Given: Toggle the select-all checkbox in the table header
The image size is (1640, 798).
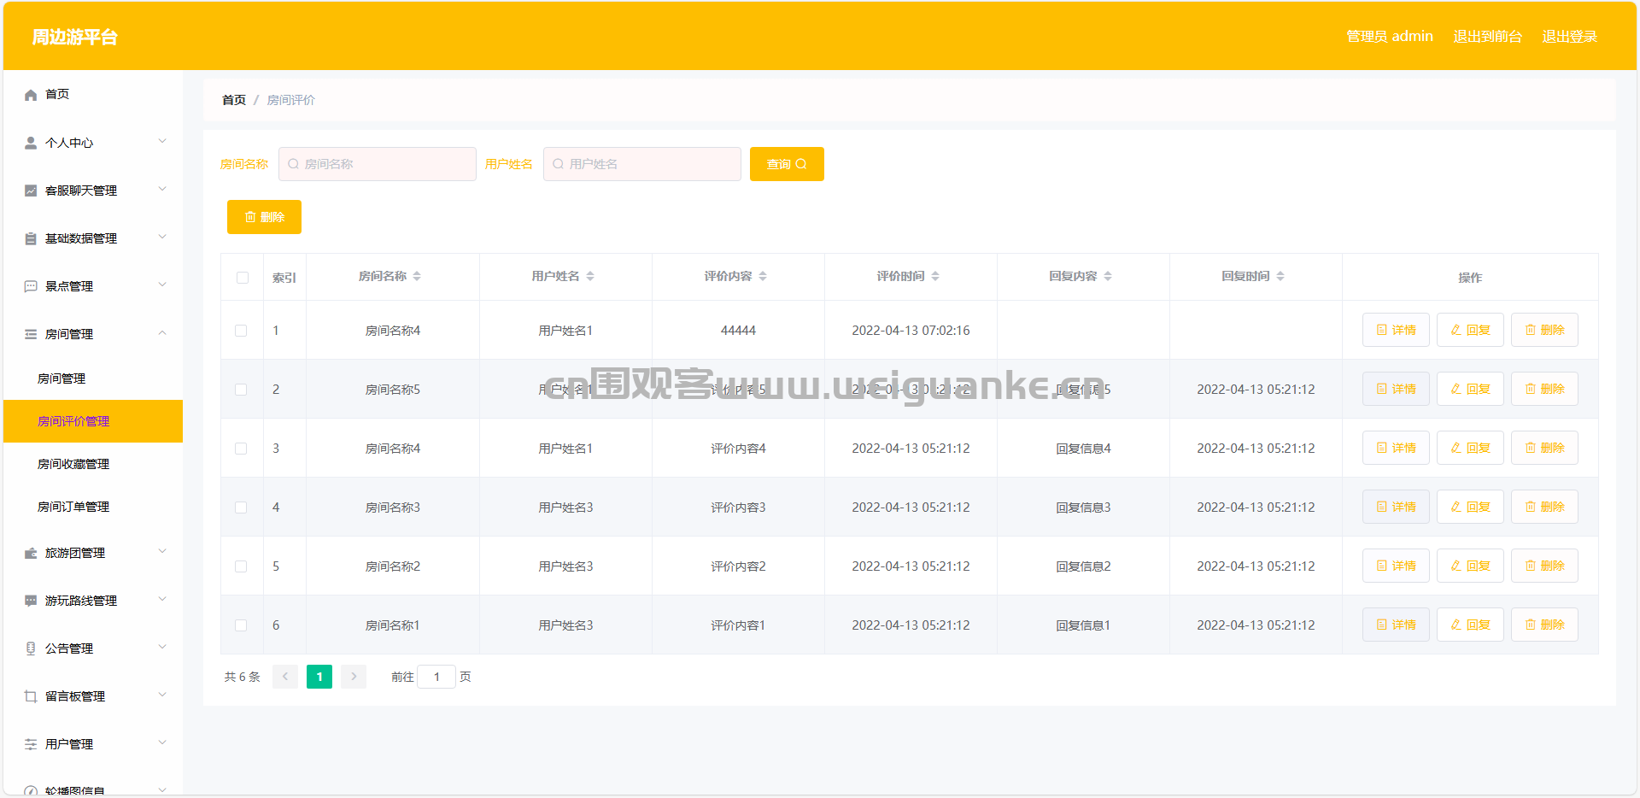Looking at the screenshot, I should (x=243, y=278).
